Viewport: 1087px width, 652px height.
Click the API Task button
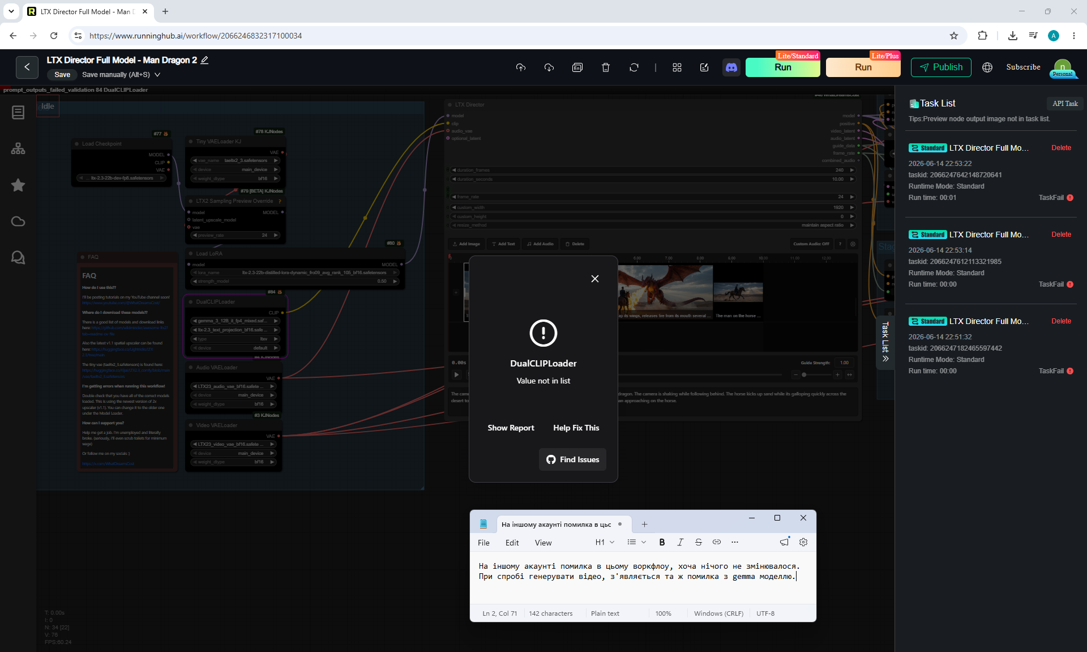(1065, 104)
